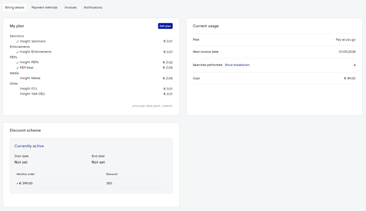This screenshot has width=366, height=211.
Task: Click the Searches performed label
Action: [x=207, y=65]
